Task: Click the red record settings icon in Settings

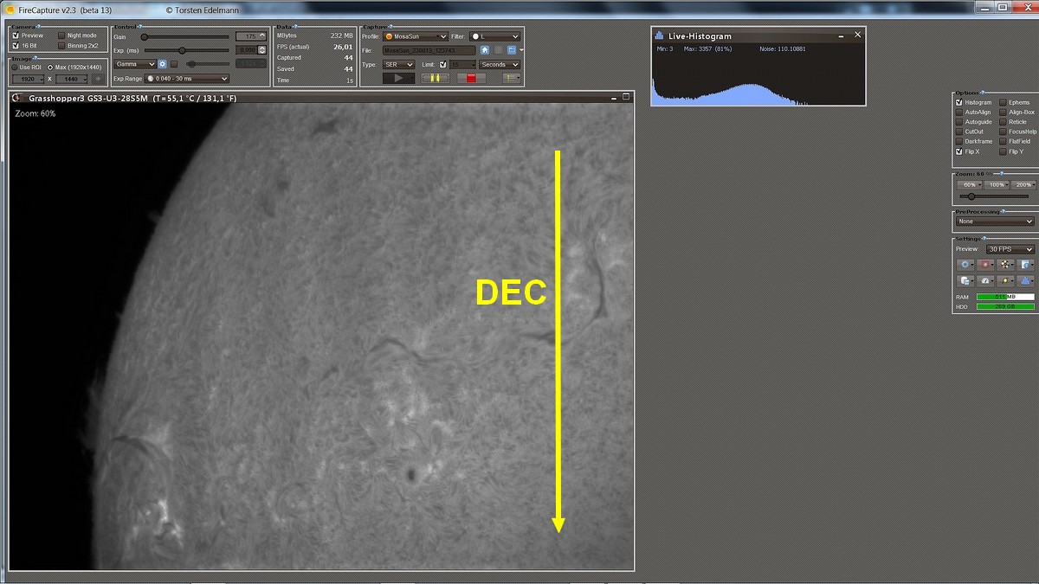Action: (x=987, y=265)
